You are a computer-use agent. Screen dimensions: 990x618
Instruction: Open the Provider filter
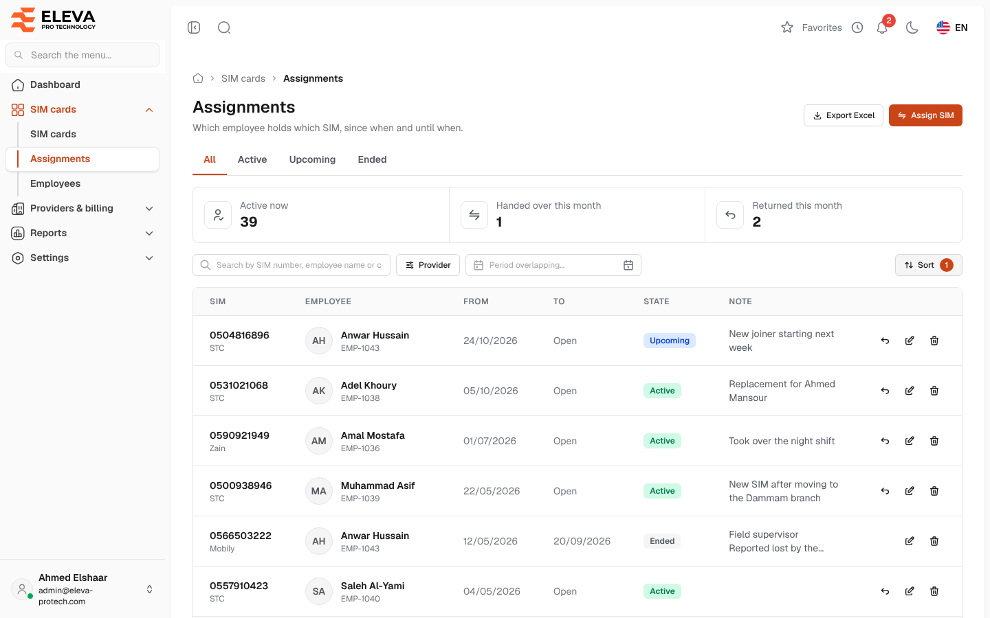[428, 265]
